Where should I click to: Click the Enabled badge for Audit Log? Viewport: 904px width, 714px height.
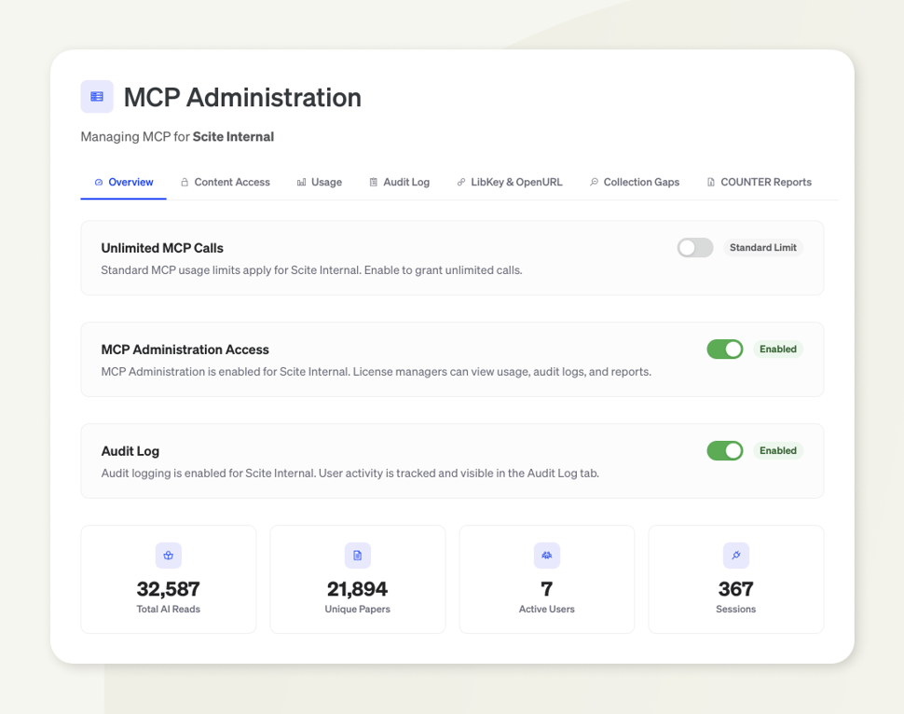coord(777,451)
